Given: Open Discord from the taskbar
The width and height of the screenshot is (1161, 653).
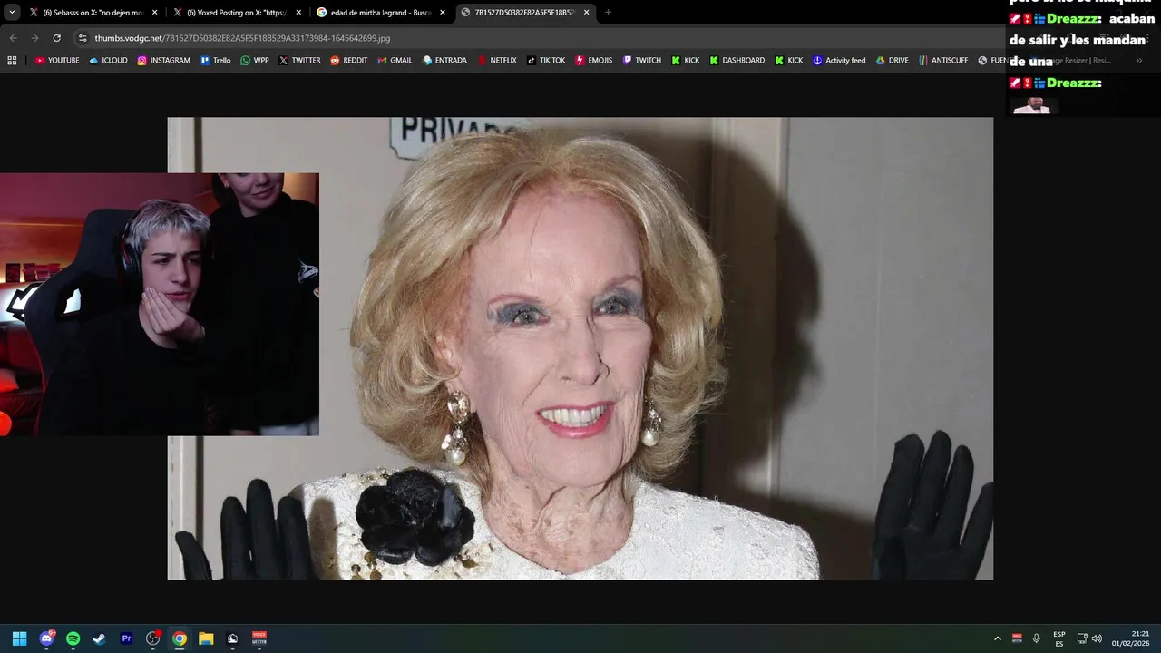Looking at the screenshot, I should (x=46, y=638).
